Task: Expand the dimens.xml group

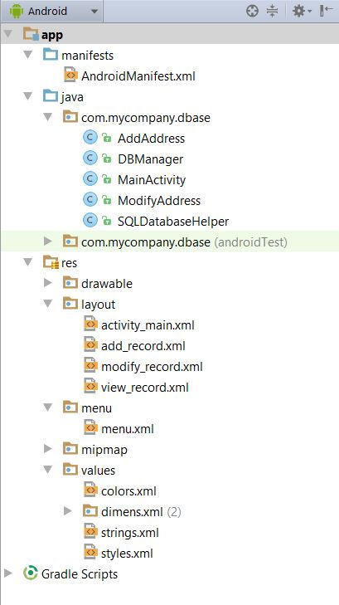Action: pyautogui.click(x=68, y=511)
